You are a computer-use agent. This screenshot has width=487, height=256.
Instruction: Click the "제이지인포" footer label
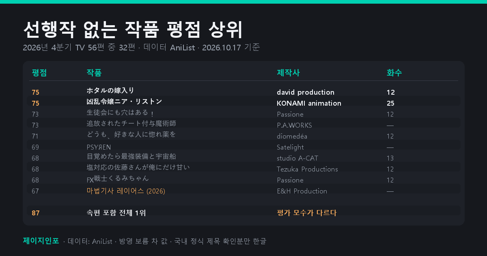click(x=41, y=241)
